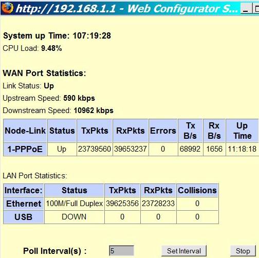259x258 pixels.
Task: Click the Downstream Speed 10962 kbps value
Action: [x=94, y=110]
